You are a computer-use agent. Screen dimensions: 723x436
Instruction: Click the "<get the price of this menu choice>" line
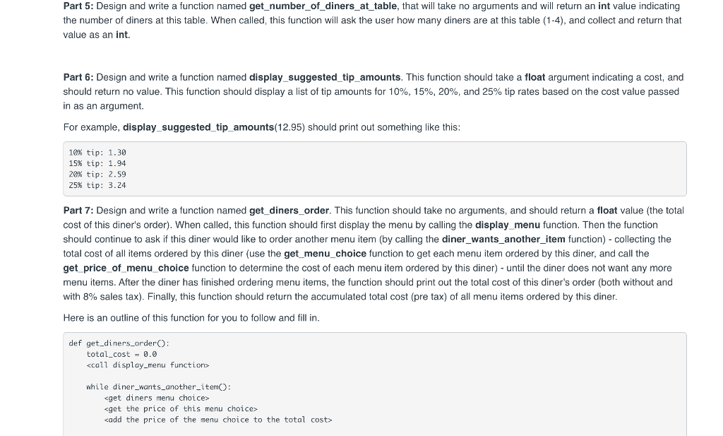pyautogui.click(x=181, y=408)
